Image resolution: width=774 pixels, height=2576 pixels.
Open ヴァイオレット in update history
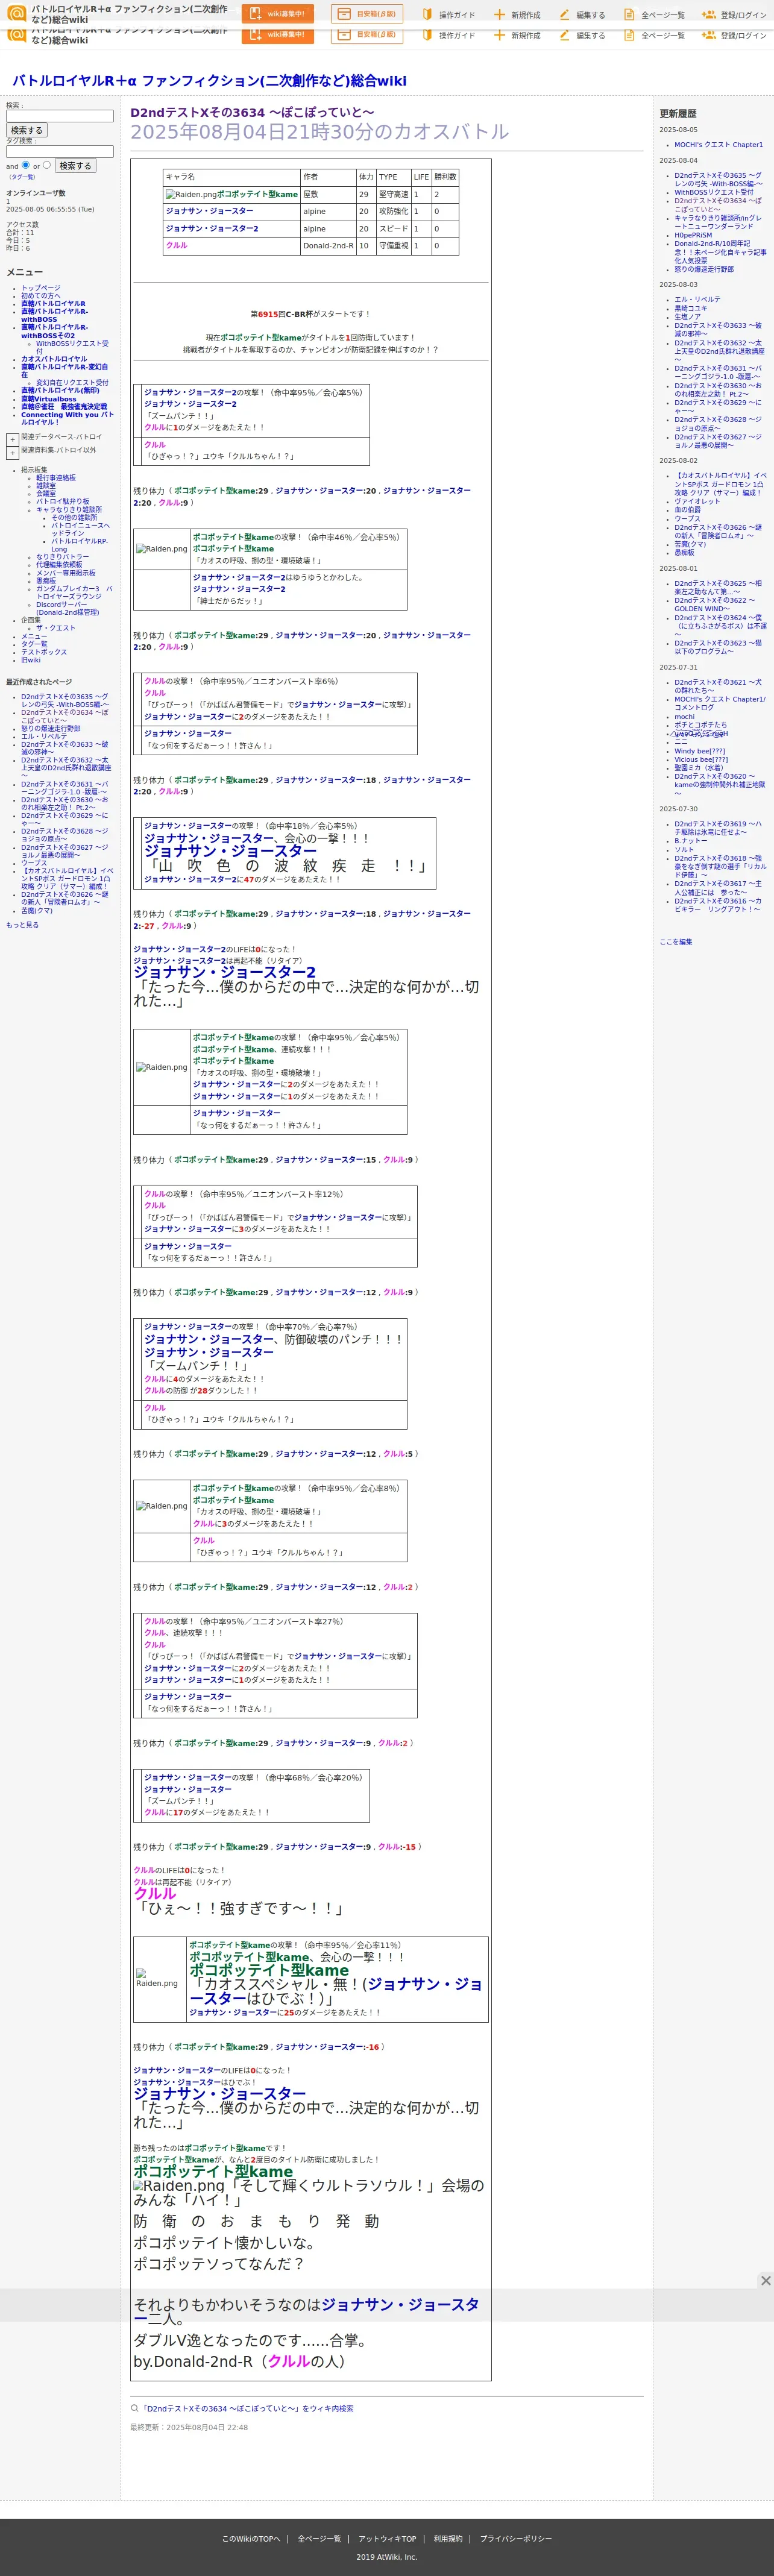pos(697,502)
